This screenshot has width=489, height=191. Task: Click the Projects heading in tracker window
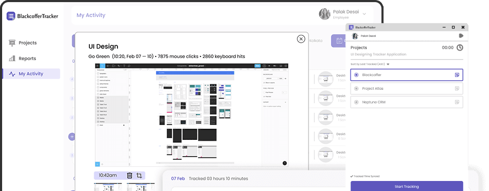(359, 47)
